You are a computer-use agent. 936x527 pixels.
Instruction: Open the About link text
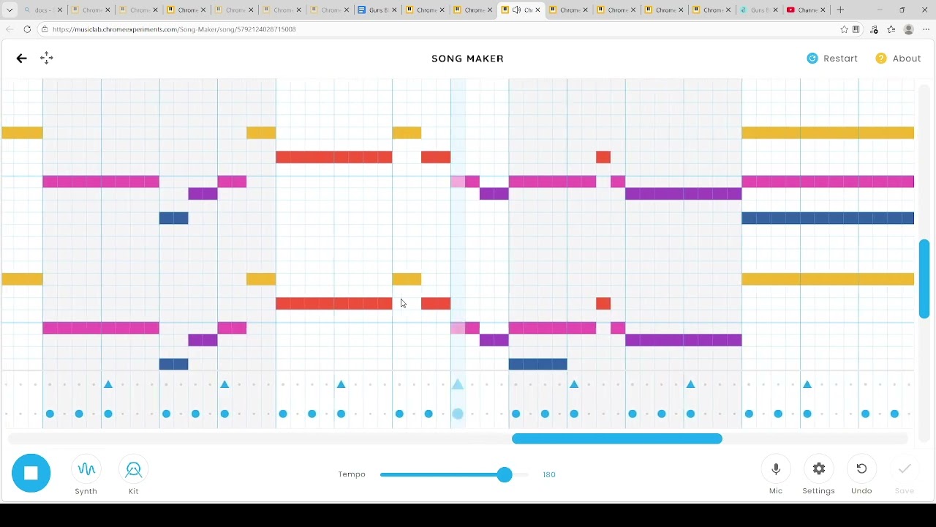click(907, 59)
